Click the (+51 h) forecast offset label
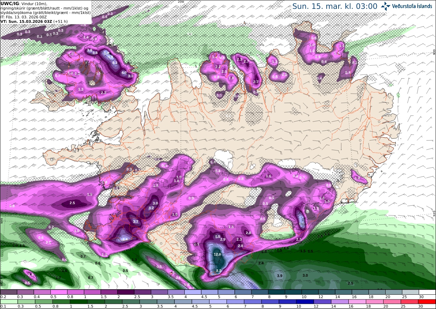Image resolution: width=436 pixels, height=309 pixels. click(60, 21)
